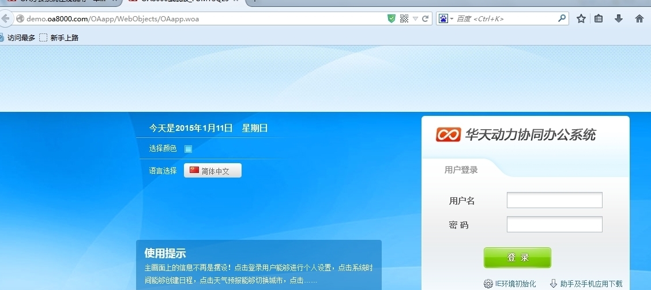Click the magnifier search icon
This screenshot has height=290, width=651.
click(562, 18)
